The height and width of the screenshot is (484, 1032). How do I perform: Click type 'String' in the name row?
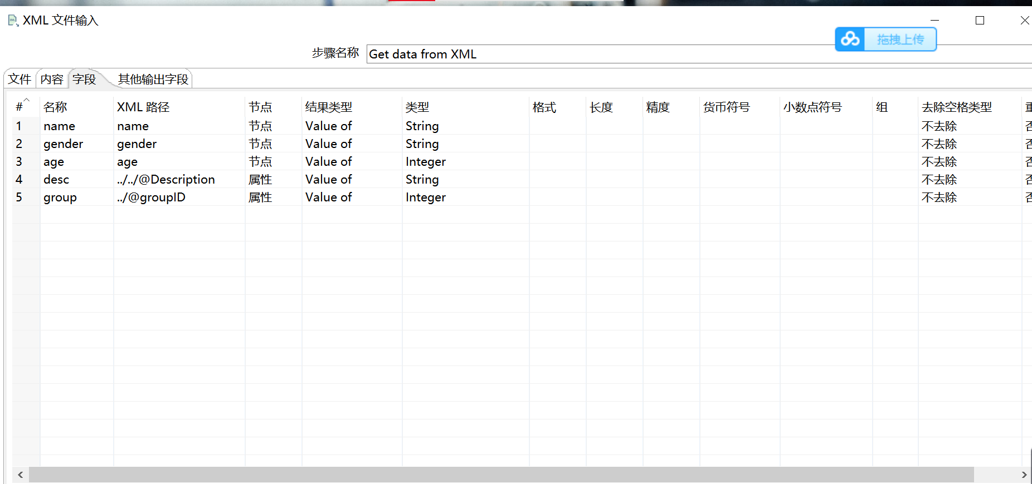coord(422,126)
